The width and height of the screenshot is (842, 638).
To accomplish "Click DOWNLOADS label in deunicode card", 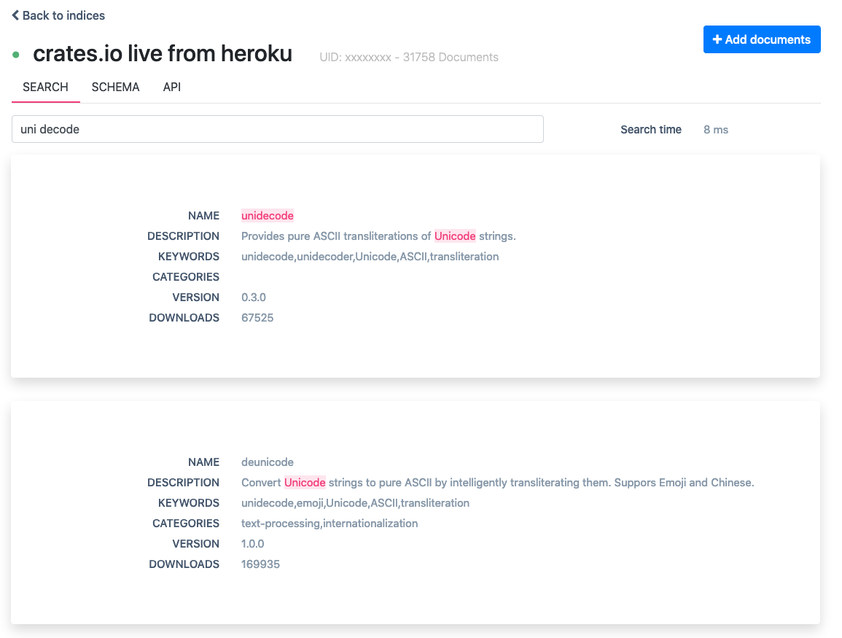I will pyautogui.click(x=184, y=564).
